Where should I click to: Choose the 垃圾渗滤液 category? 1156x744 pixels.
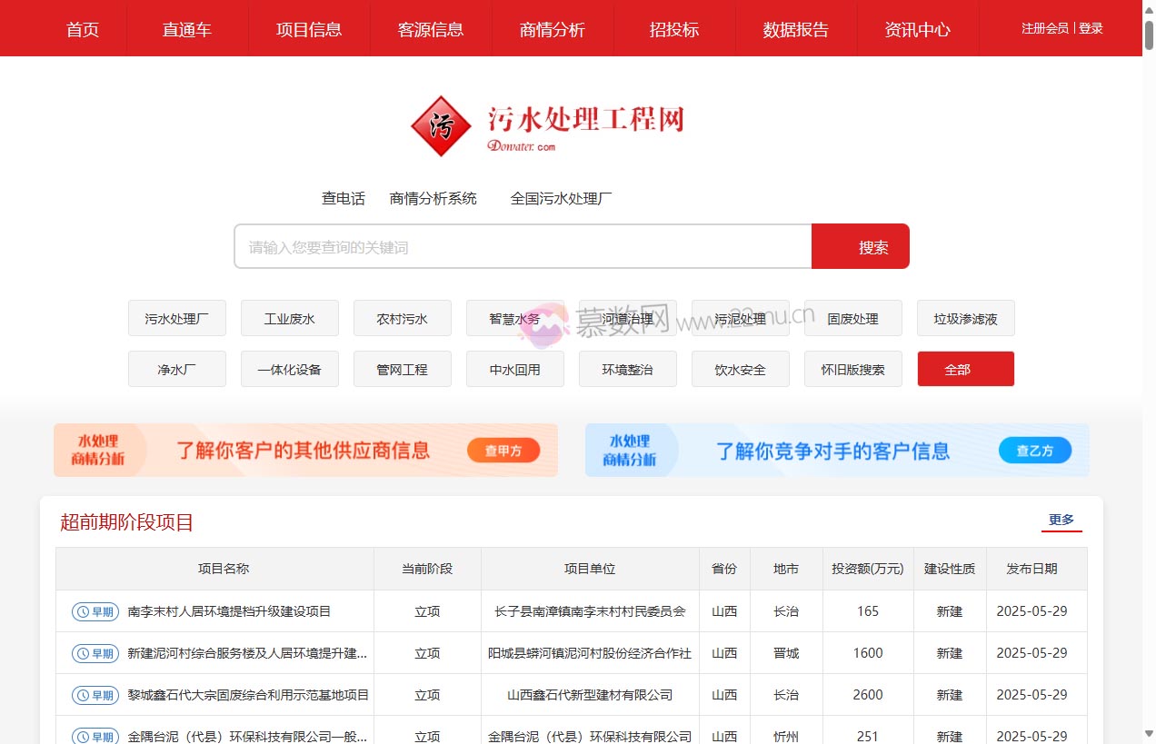coord(965,318)
